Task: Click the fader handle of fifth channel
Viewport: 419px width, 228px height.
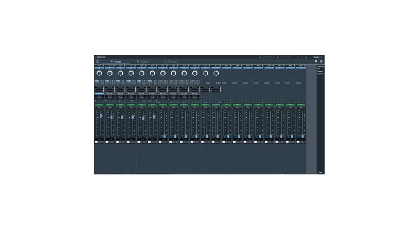Action: click(x=143, y=118)
